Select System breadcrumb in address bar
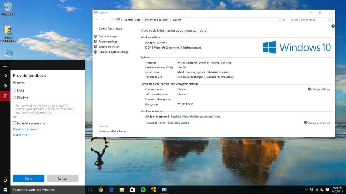Screen dimensions: 346x194 click(x=177, y=20)
